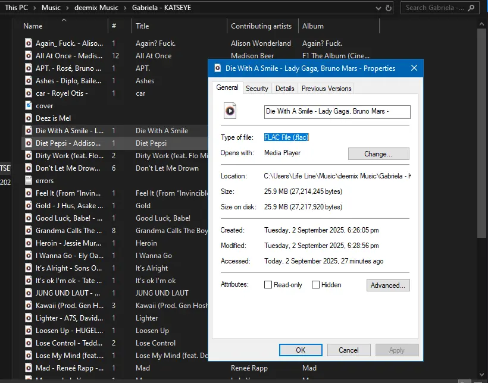Open the Details tab

click(285, 89)
